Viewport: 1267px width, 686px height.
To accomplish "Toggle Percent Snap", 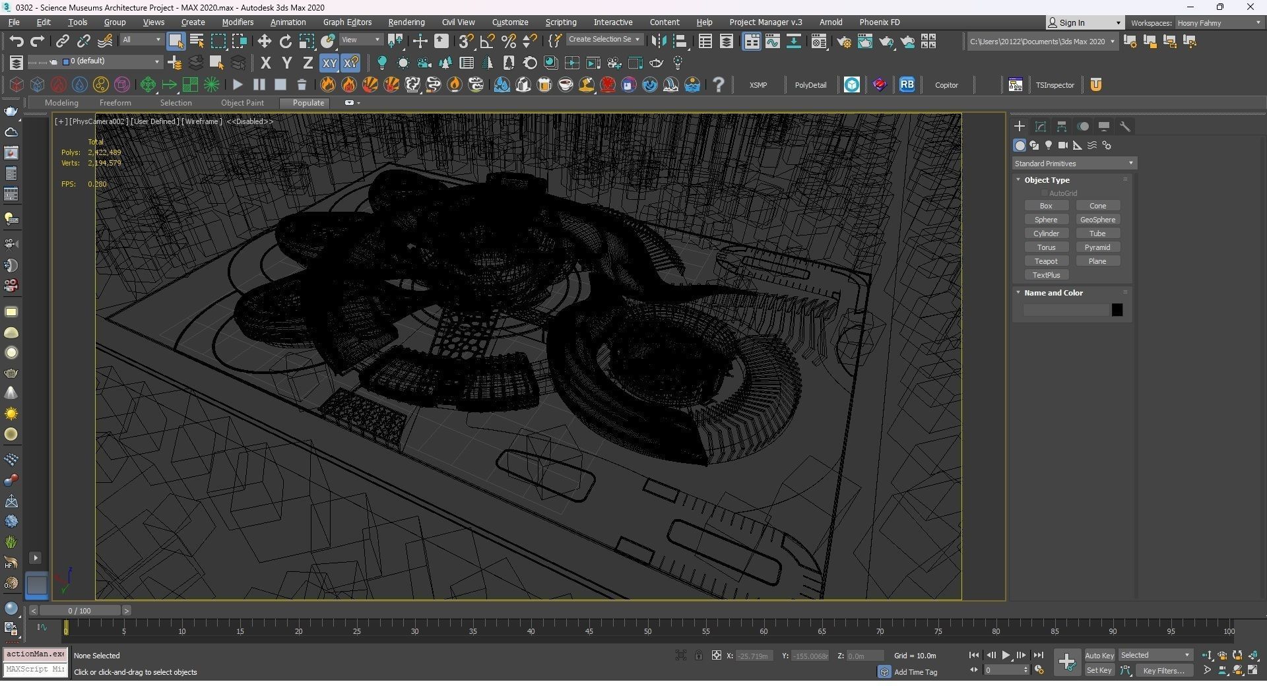I will tap(508, 42).
